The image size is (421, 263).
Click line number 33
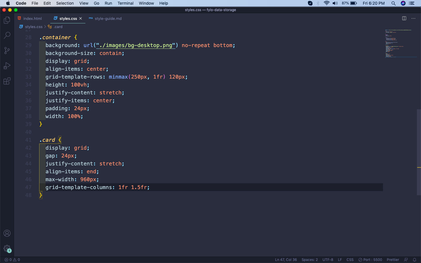pos(28,77)
